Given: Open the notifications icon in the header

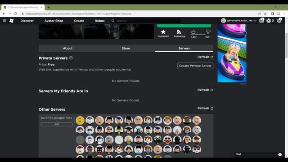Looking at the screenshot, I should pos(261,21).
